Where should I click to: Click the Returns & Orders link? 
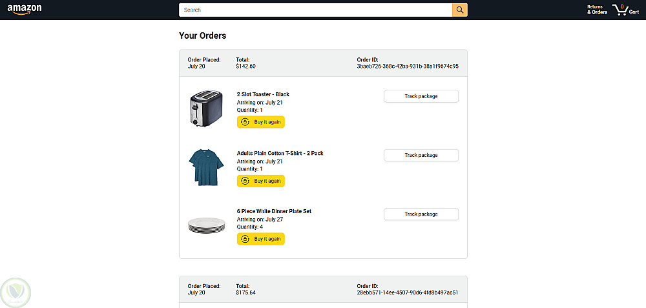pos(597,10)
